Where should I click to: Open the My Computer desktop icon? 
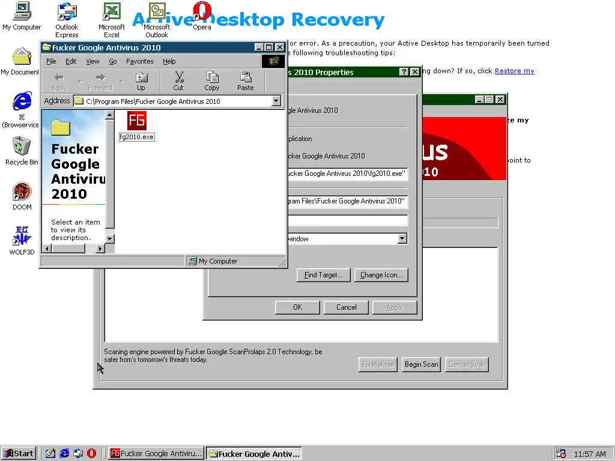[22, 16]
